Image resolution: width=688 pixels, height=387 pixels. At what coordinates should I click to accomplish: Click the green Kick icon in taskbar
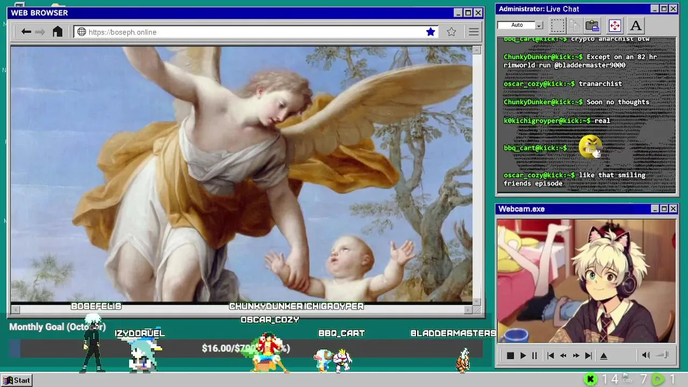(591, 379)
